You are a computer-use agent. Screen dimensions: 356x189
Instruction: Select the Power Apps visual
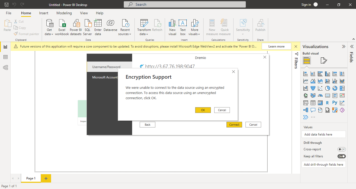click(342, 110)
